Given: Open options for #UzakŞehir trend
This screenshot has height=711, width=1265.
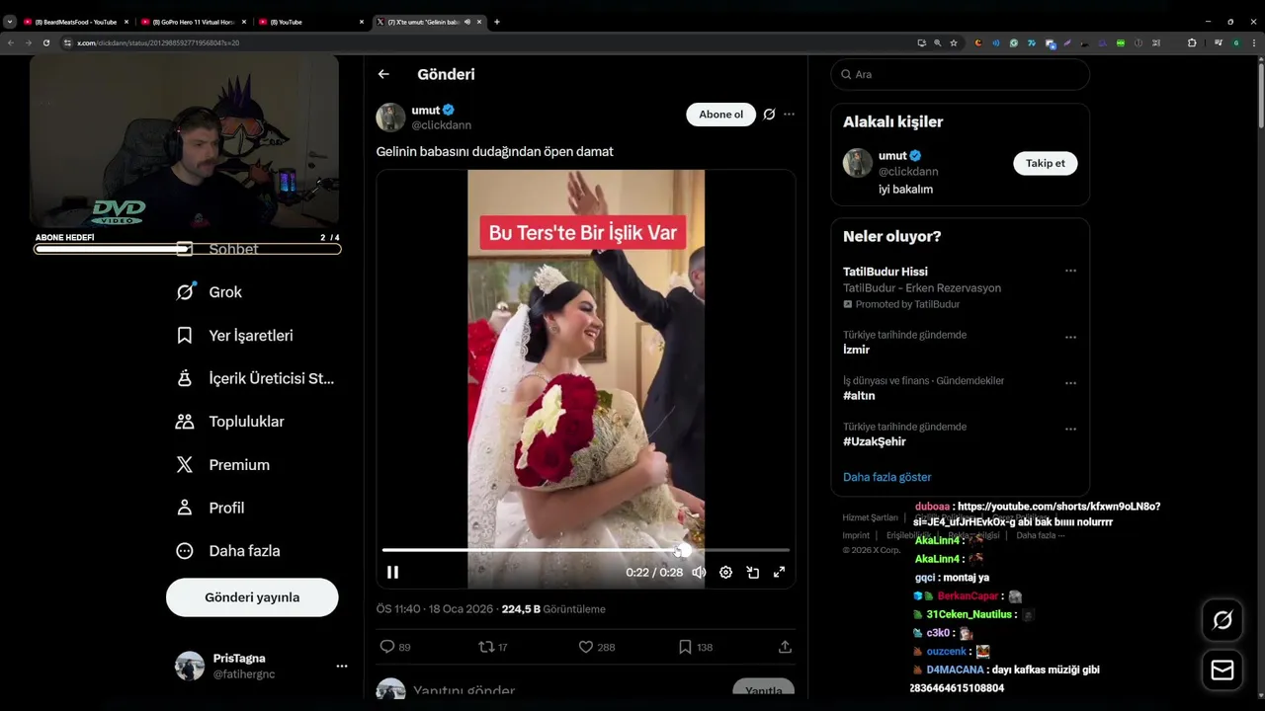Looking at the screenshot, I should coord(1070,429).
